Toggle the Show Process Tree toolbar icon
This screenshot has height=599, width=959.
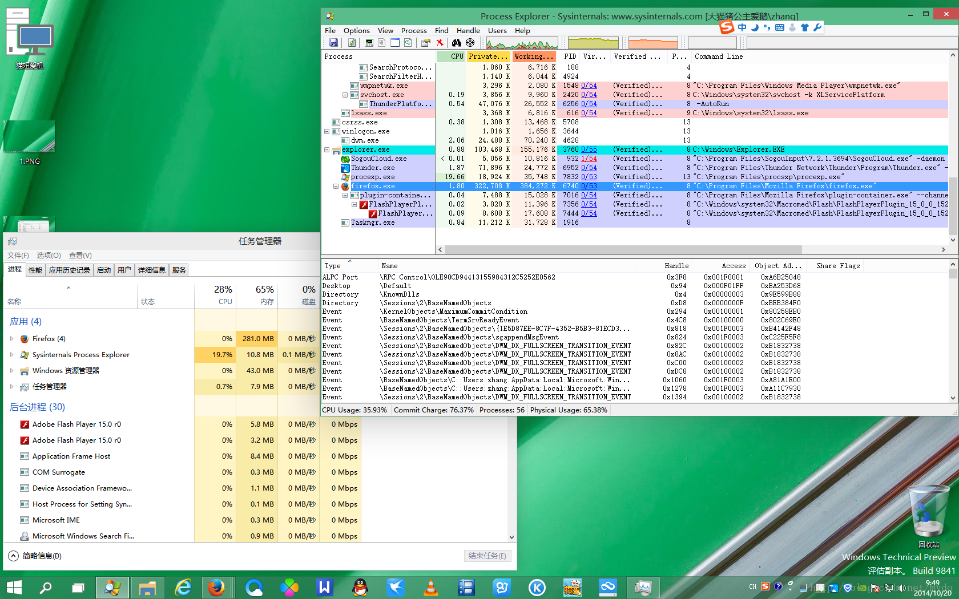point(382,43)
